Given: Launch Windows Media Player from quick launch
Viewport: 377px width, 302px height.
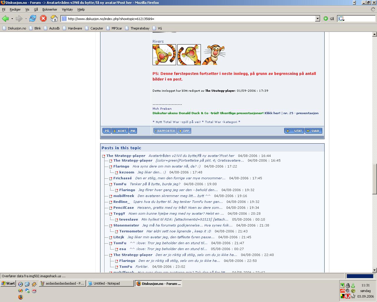Looking at the screenshot, I should coord(20,284).
